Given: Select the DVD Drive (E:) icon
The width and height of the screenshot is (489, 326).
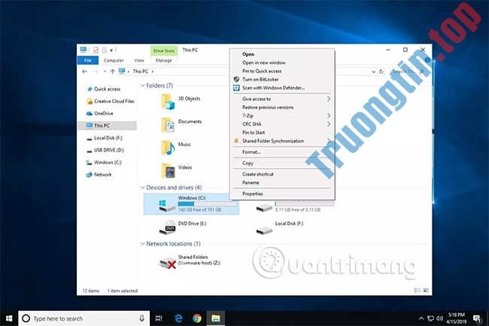Looking at the screenshot, I should pos(167,227).
